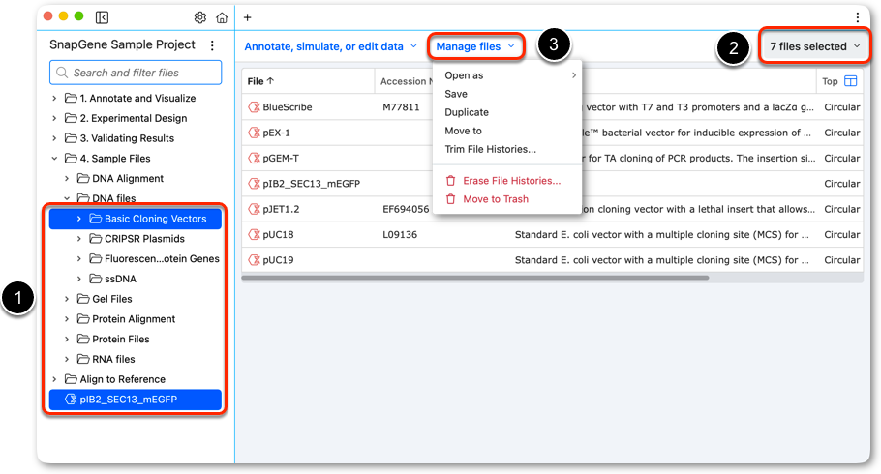Click the column layout icon beside Top
Screen dimensions: 881x474
851,81
